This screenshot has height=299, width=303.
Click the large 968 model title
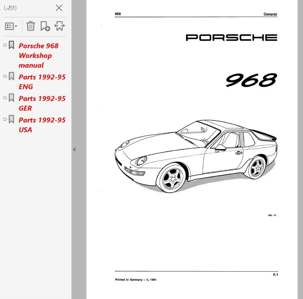[251, 80]
